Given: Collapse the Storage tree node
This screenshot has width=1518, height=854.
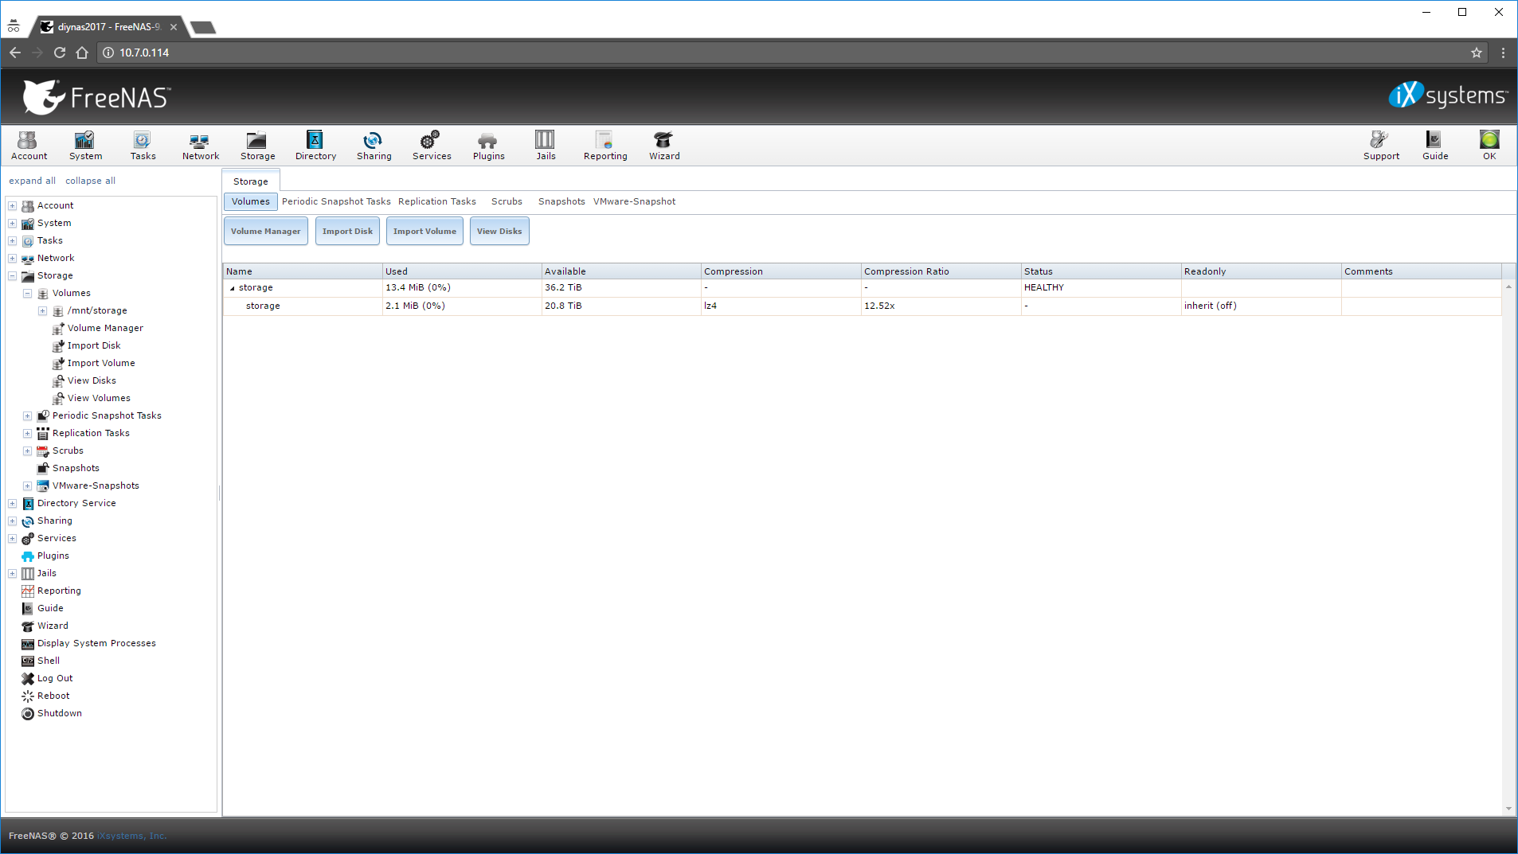Looking at the screenshot, I should [x=13, y=276].
